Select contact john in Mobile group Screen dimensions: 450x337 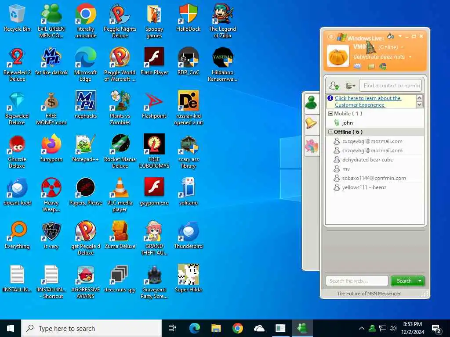(x=347, y=123)
